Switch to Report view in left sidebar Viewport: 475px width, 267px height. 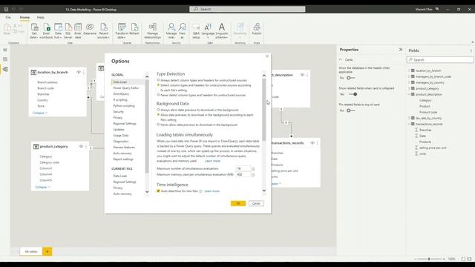pos(5,50)
